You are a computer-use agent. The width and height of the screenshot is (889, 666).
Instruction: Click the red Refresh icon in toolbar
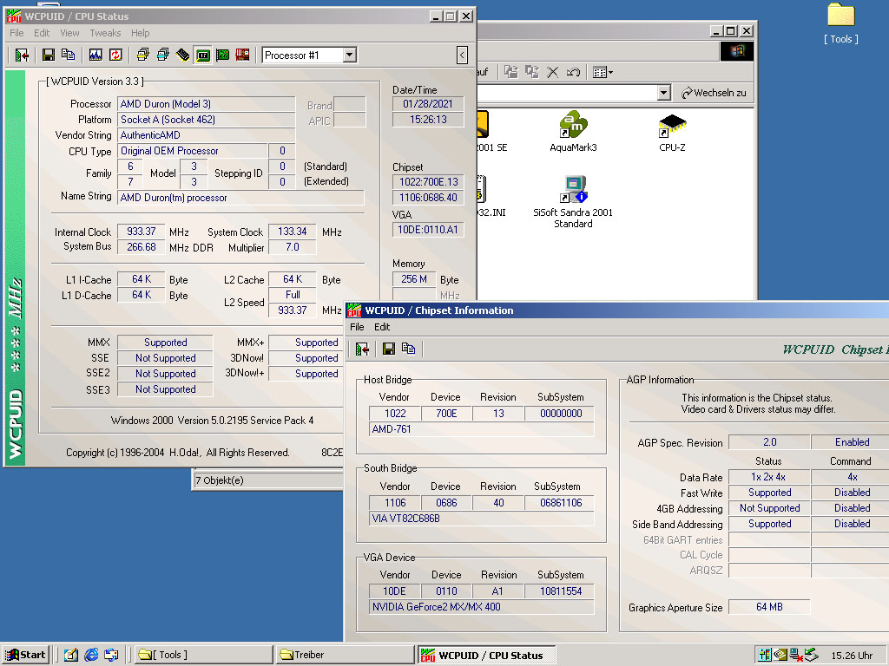point(115,55)
